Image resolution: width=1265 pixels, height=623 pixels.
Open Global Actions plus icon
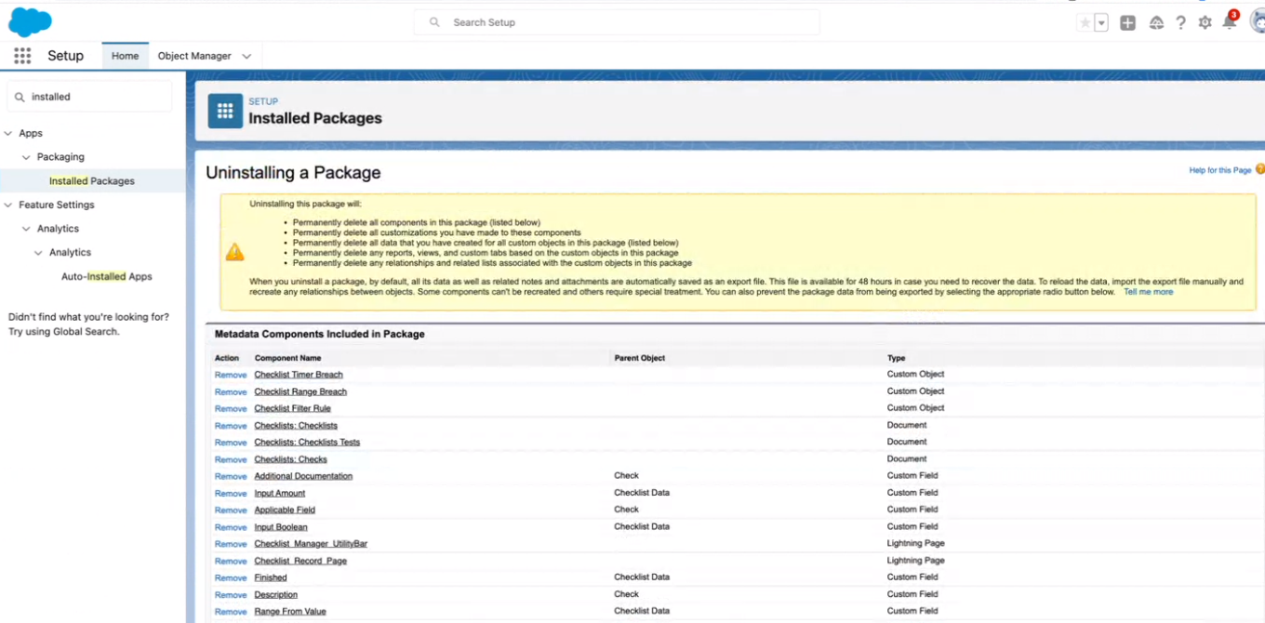[1127, 23]
